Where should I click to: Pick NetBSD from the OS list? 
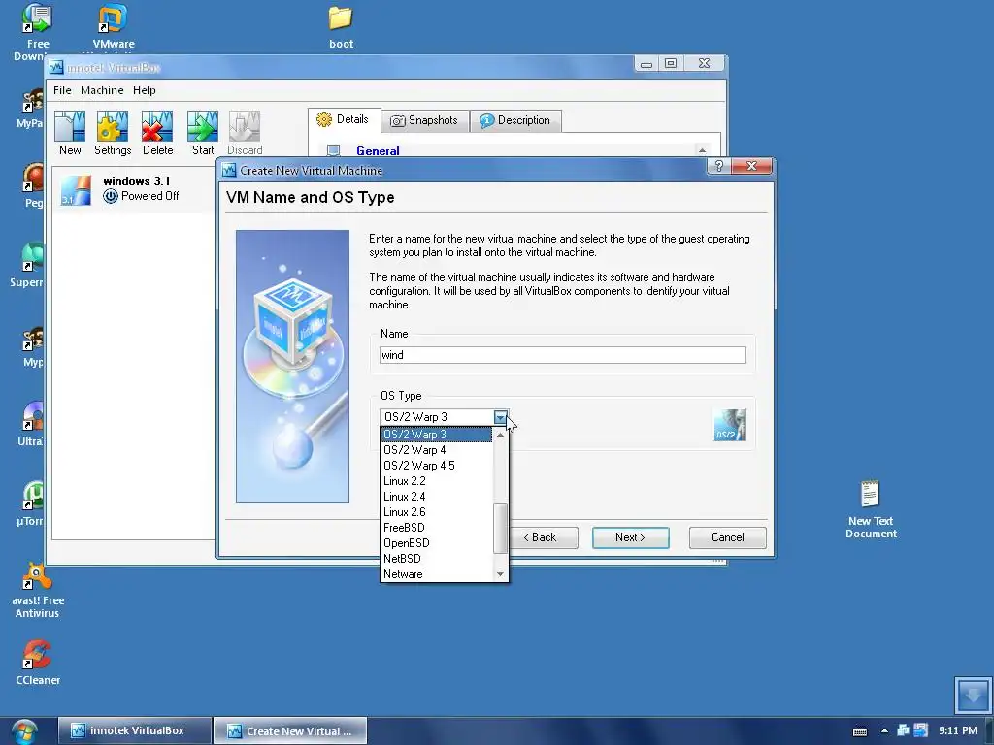[436, 559]
